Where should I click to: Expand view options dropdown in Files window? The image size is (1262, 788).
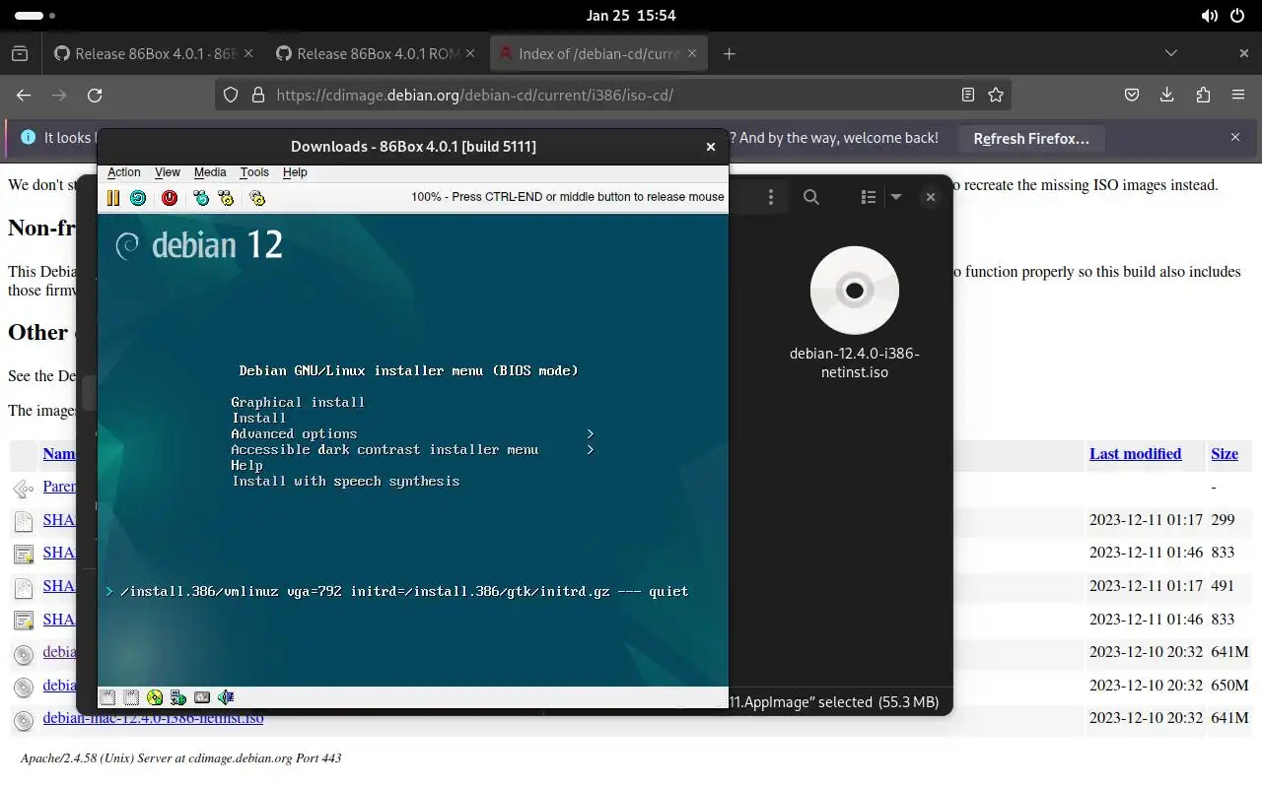[x=896, y=197]
